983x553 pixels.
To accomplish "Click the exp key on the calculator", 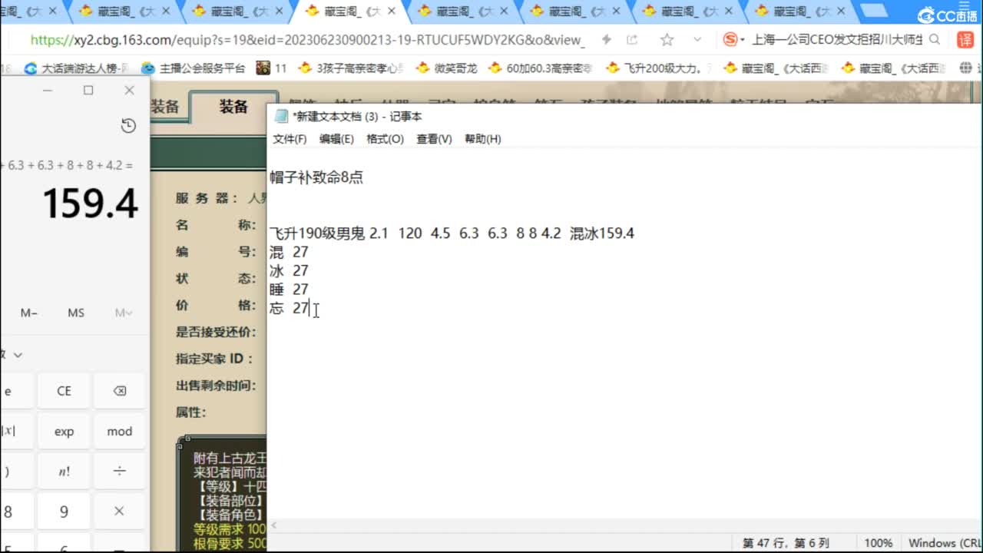I will point(64,431).
